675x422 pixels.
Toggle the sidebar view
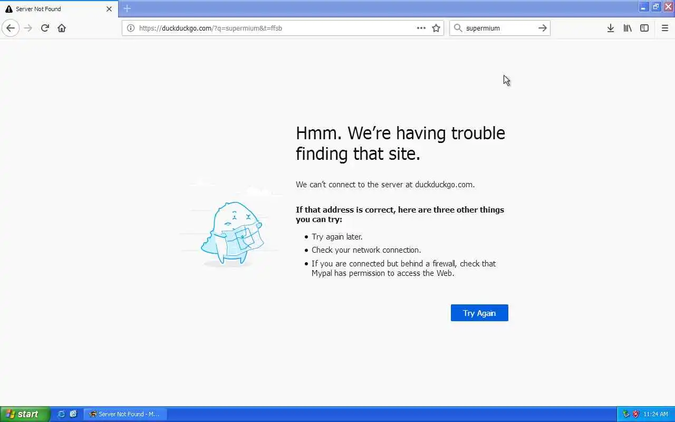click(x=644, y=28)
